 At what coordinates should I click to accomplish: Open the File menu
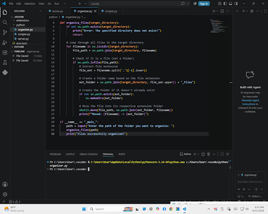(11, 4)
